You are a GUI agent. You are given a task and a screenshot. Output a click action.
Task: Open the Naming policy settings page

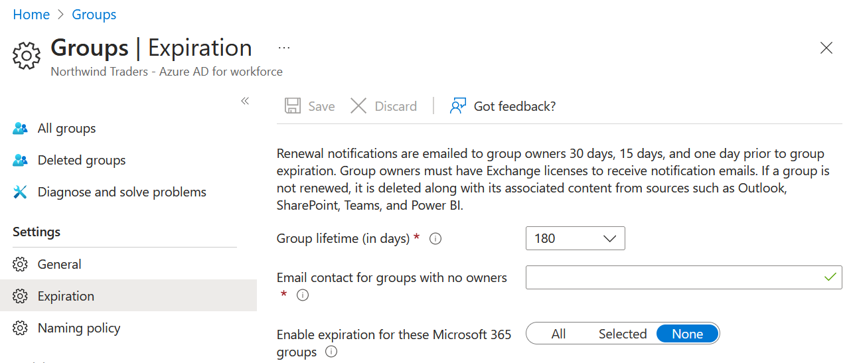point(79,328)
